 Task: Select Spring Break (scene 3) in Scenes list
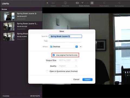21,16
